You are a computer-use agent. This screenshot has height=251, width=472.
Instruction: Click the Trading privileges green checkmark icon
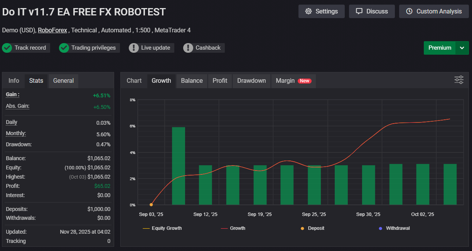pos(64,48)
